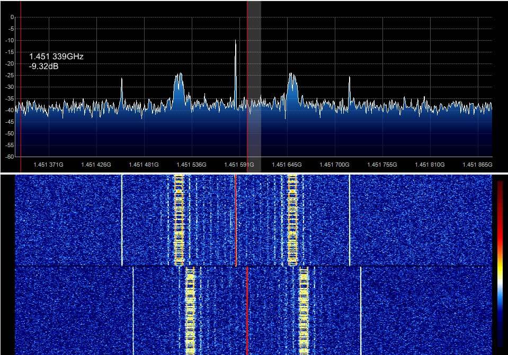Click the waterfall color gradient scale bar
The height and width of the screenshot is (355, 508).
tap(500, 264)
